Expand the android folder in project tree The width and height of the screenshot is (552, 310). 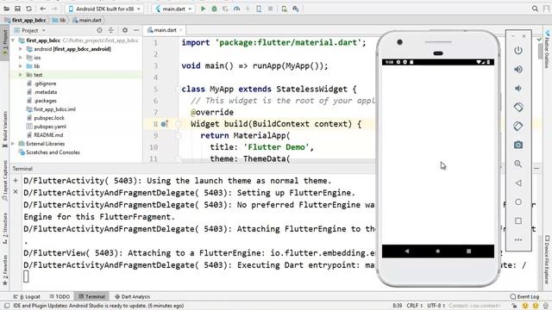[x=21, y=49]
